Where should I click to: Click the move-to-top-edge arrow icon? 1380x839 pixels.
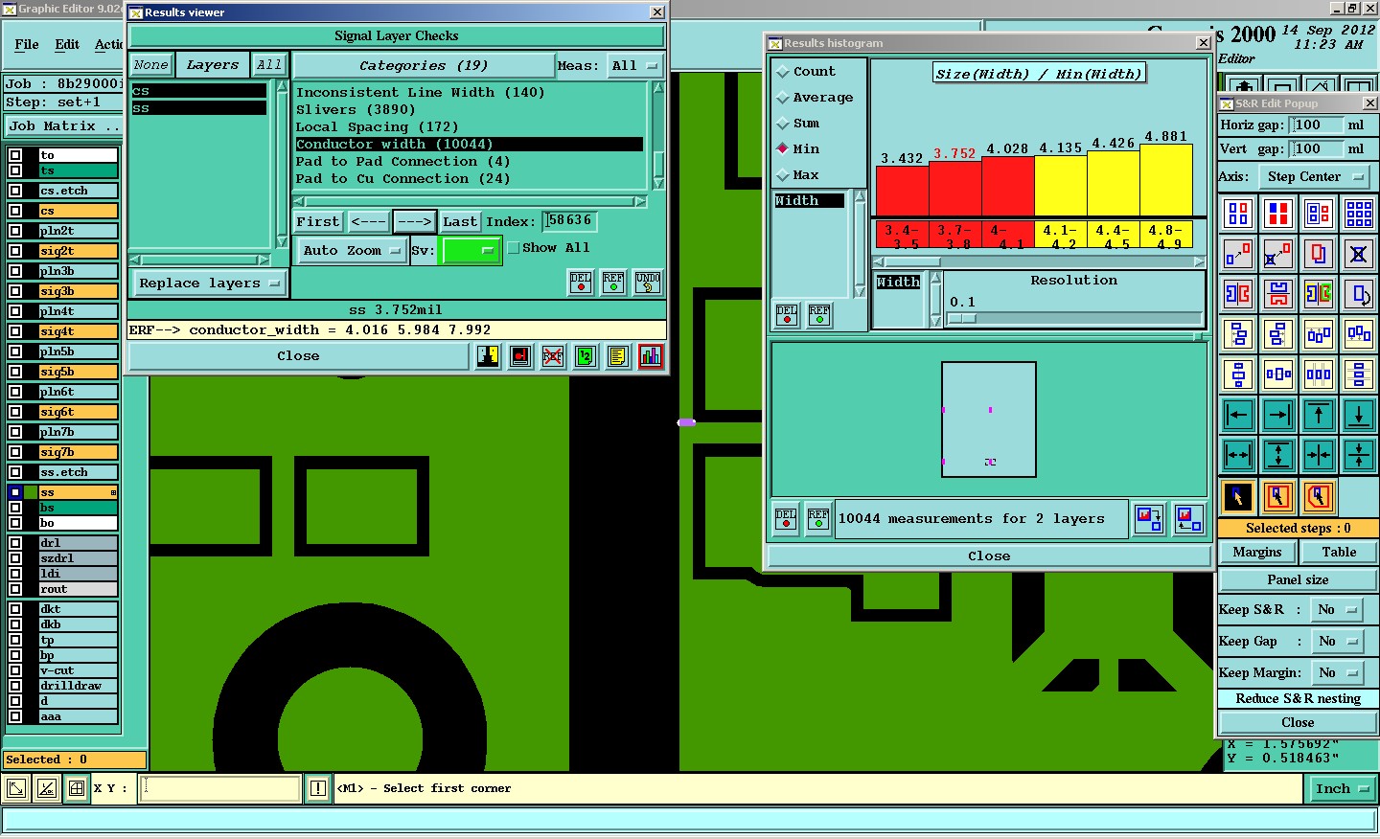click(x=1319, y=415)
